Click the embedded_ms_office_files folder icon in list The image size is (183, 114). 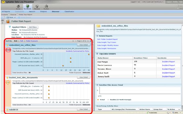point(7,45)
